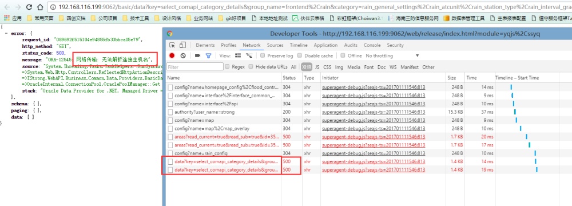Image resolution: width=572 pixels, height=206 pixels.
Task: Open the 主表报表配置 bookmark
Action: [x=508, y=18]
